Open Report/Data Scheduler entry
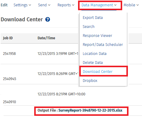The height and width of the screenshot is (120, 142). click(103, 45)
